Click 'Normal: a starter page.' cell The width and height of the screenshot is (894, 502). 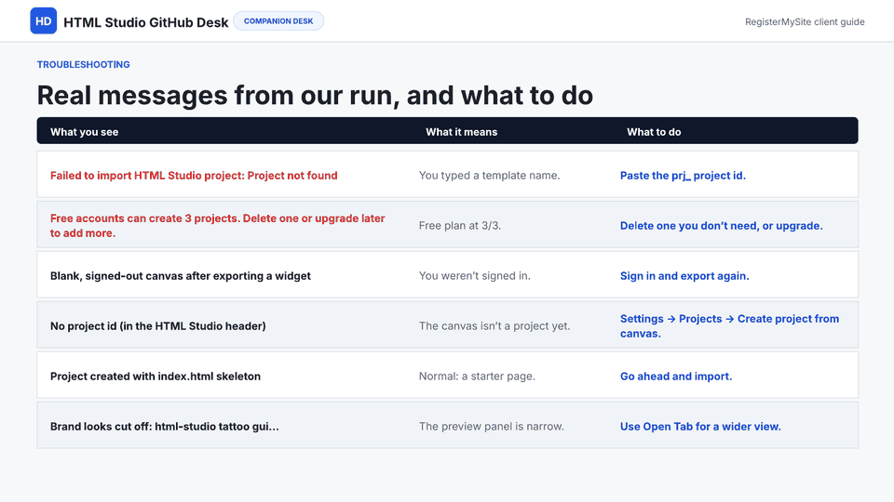coord(477,376)
